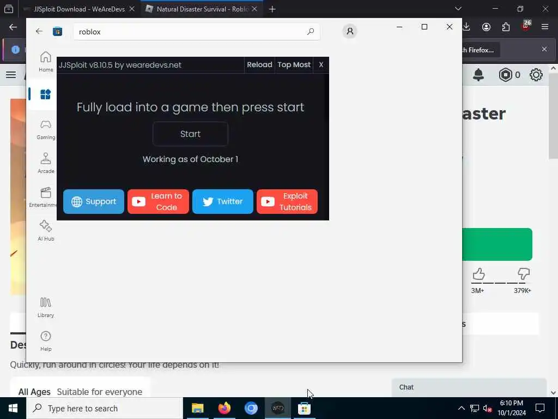Switch to Firefox in taskbar

coord(224,408)
